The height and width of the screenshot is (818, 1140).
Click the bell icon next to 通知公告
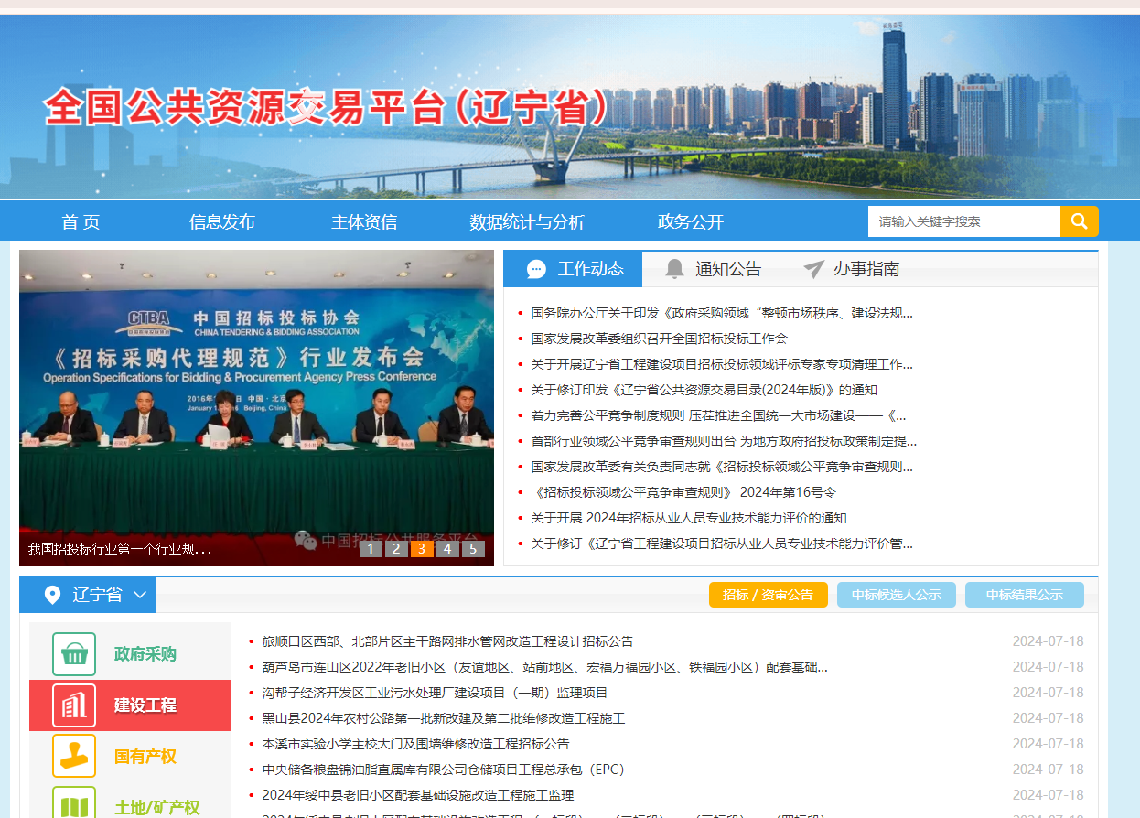click(x=674, y=268)
